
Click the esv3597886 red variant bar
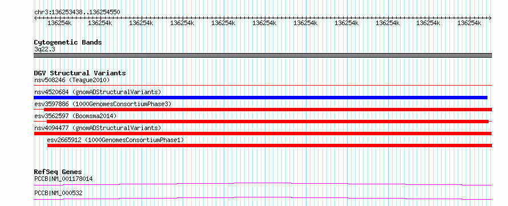pos(268,110)
